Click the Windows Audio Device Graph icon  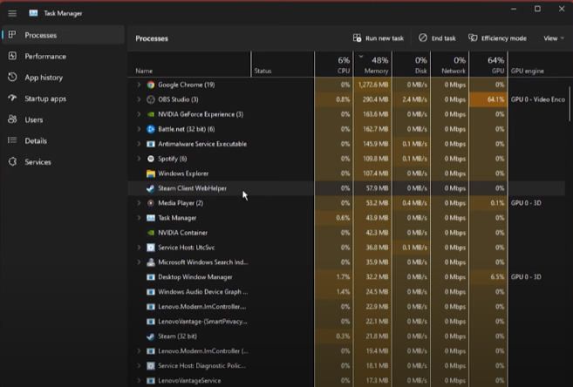(151, 292)
